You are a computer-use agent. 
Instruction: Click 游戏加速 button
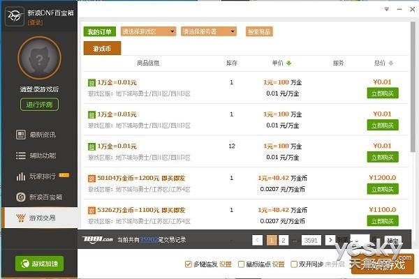(39, 264)
